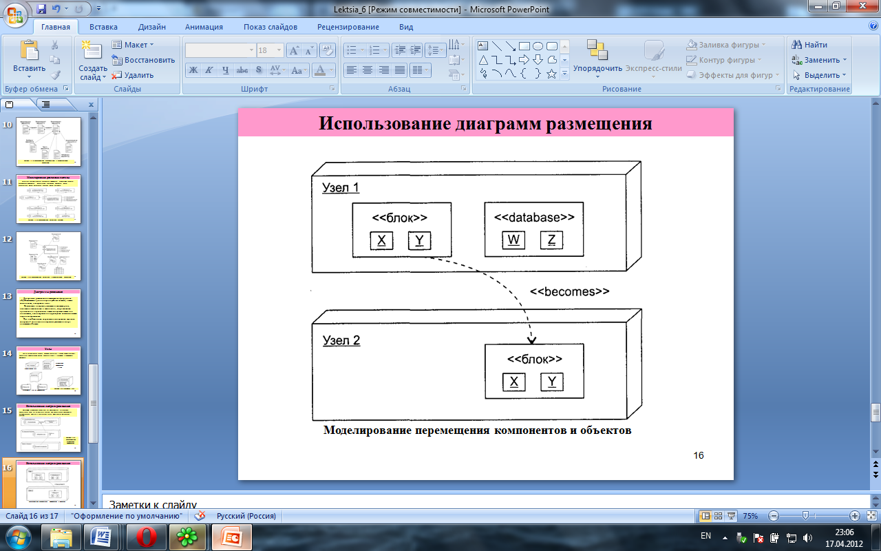Screen dimensions: 881x551
Task: Fit slide to window button near the zoom slider
Action: click(x=873, y=516)
